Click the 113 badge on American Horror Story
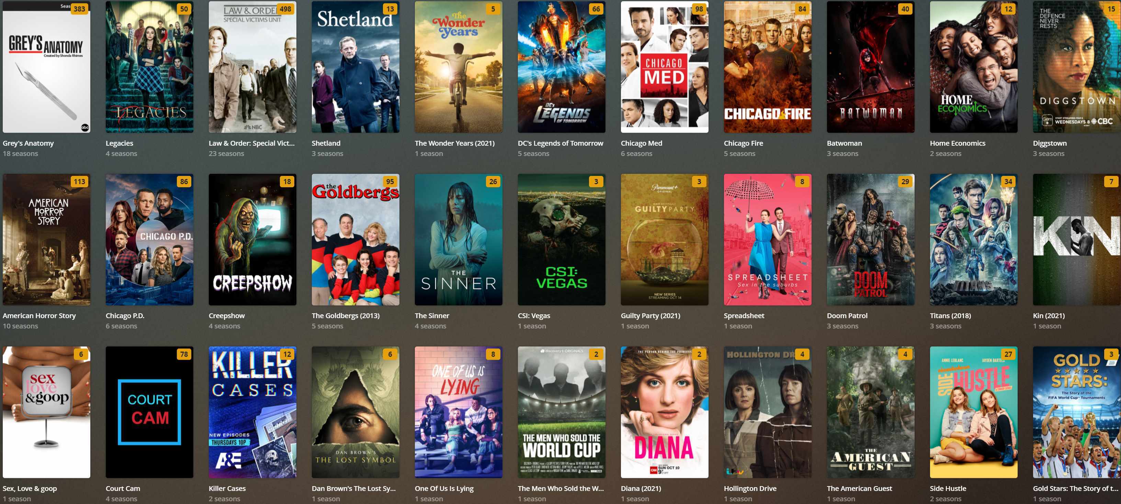The width and height of the screenshot is (1121, 504). click(x=79, y=181)
